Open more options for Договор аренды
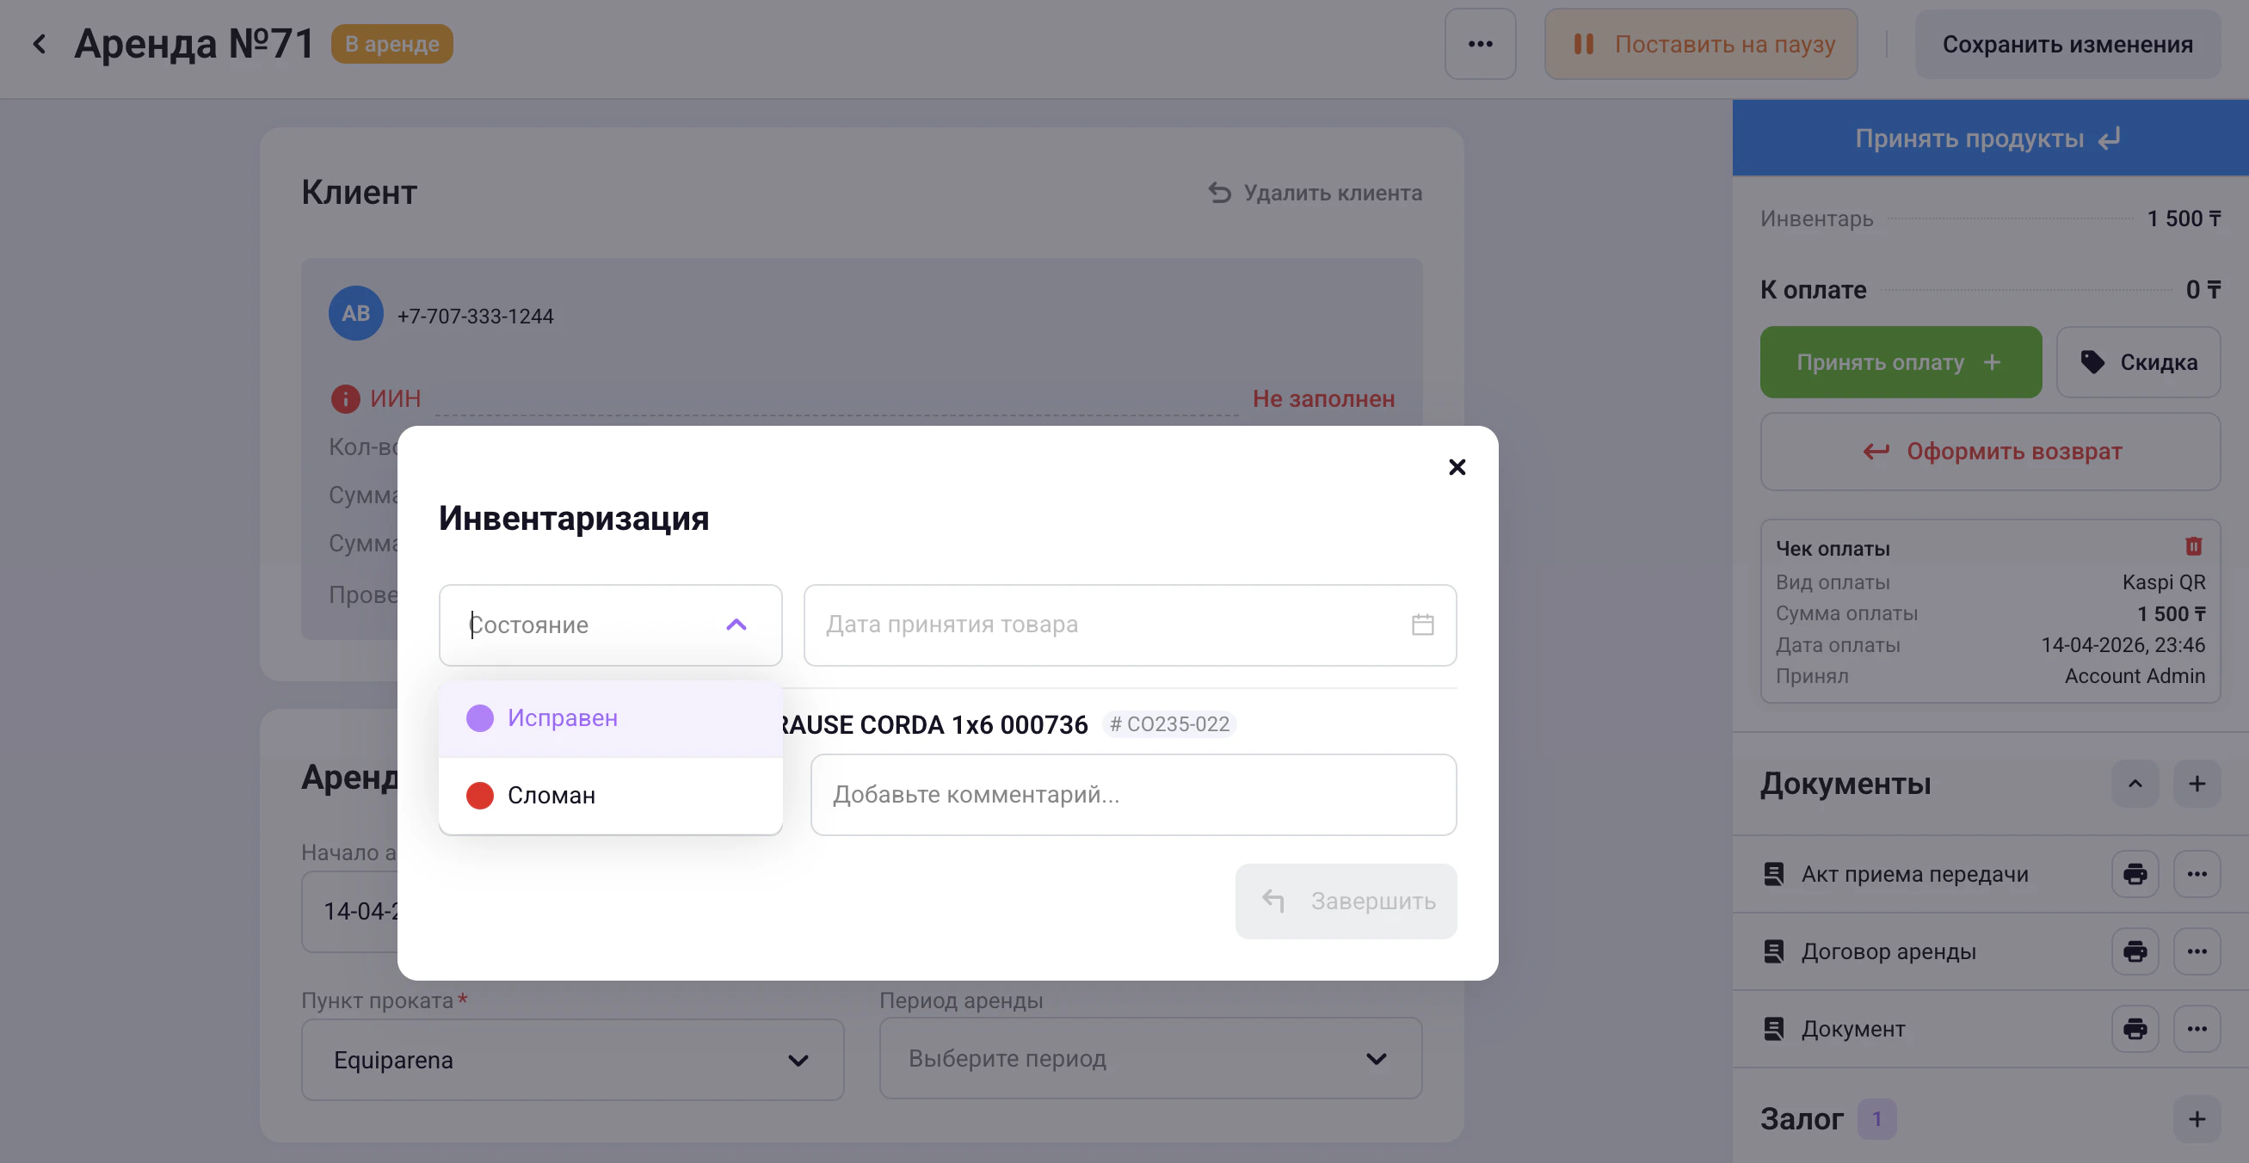2249x1163 pixels. pos(2197,951)
